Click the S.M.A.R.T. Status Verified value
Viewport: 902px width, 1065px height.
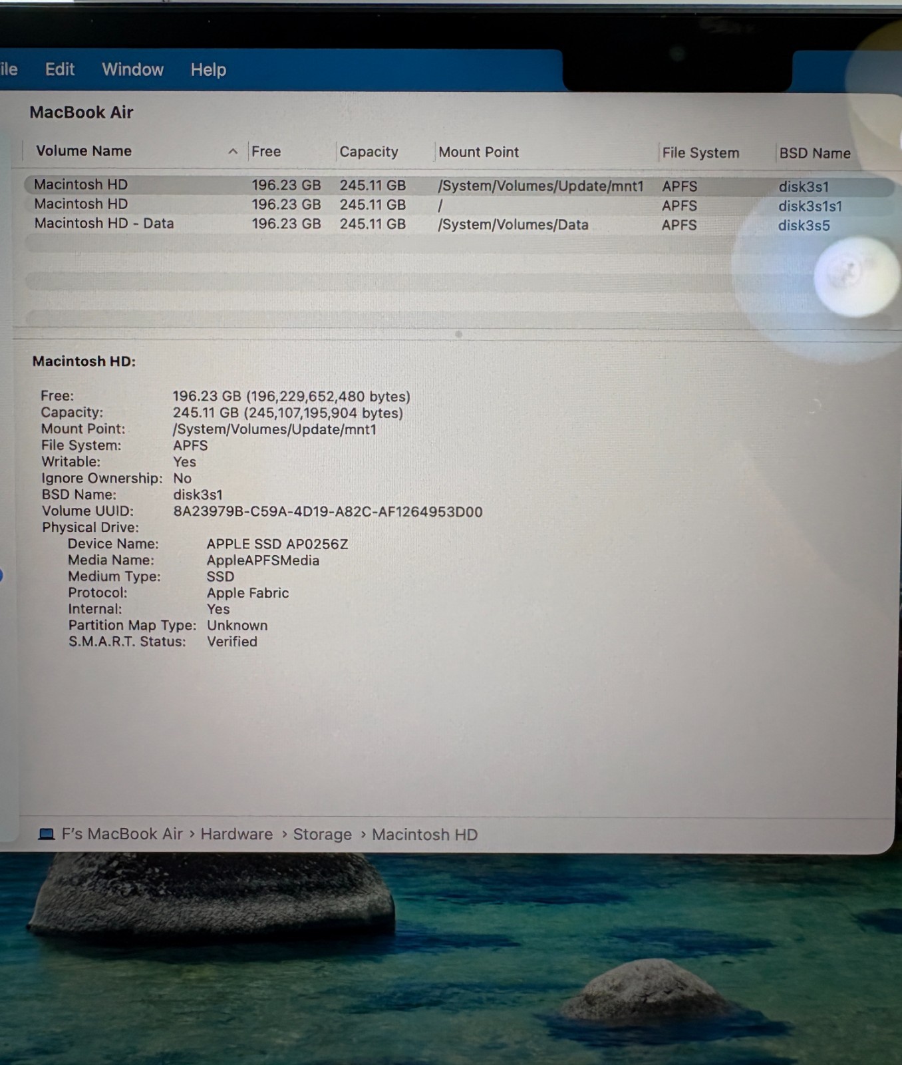point(232,642)
